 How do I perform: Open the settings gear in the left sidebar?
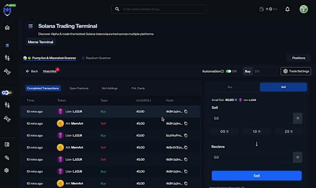[x=7, y=170]
